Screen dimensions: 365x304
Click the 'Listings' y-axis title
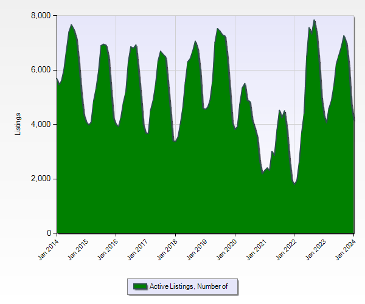click(x=18, y=124)
